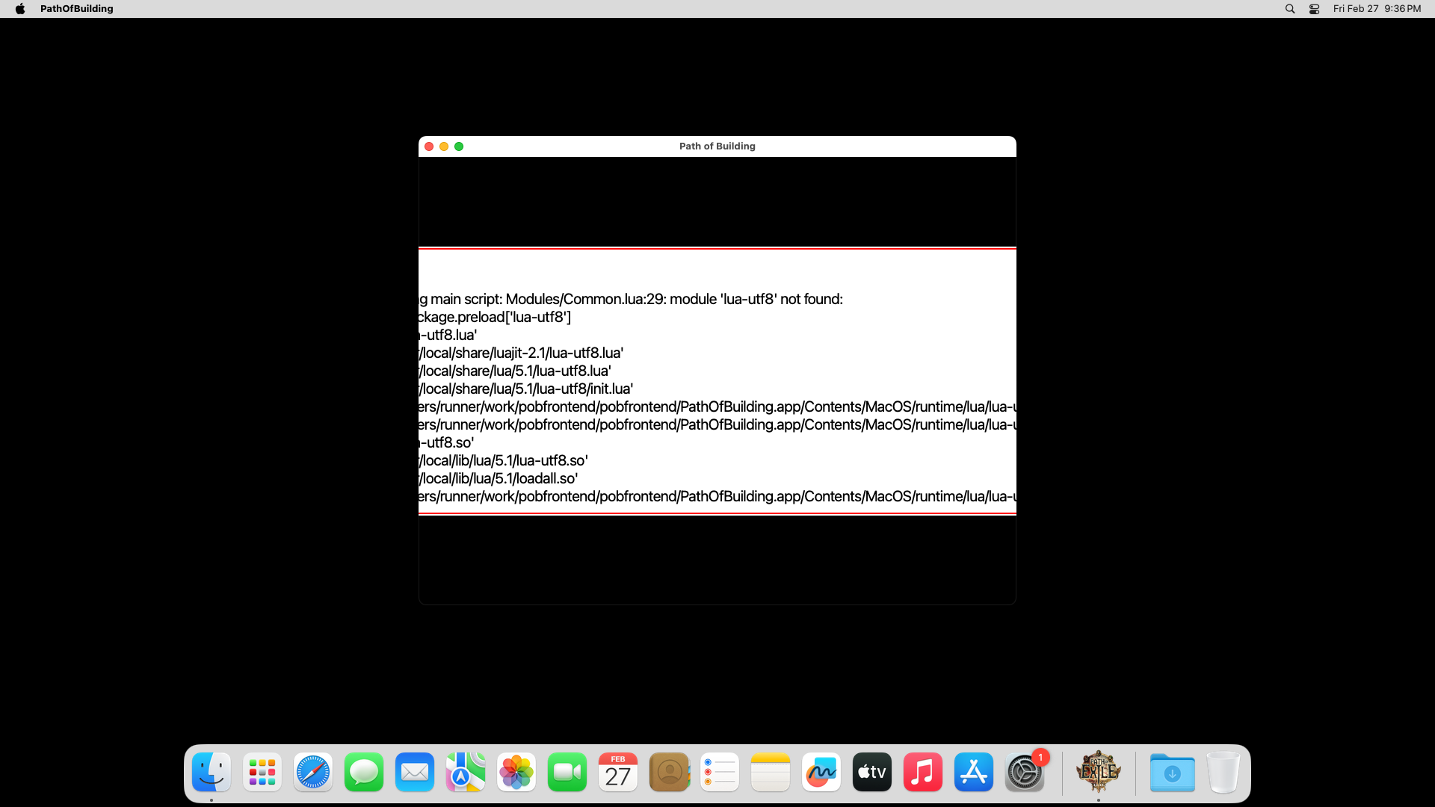Open Control Center in menu bar
1435x807 pixels.
point(1314,9)
